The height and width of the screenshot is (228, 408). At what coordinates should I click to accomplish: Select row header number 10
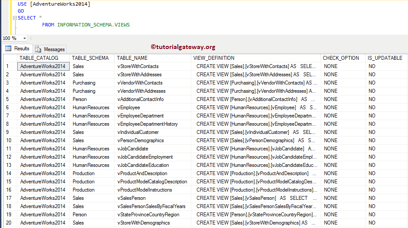(x=10, y=140)
